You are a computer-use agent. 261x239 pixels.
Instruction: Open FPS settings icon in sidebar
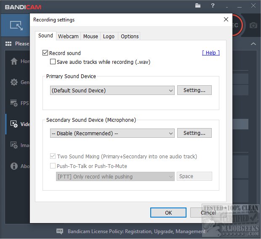coord(14,103)
